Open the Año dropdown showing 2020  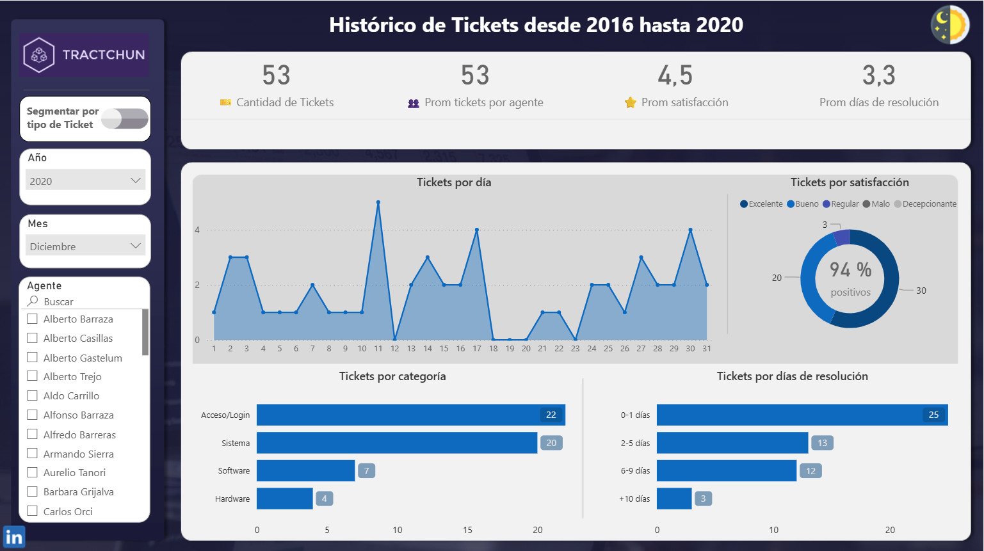tap(85, 180)
